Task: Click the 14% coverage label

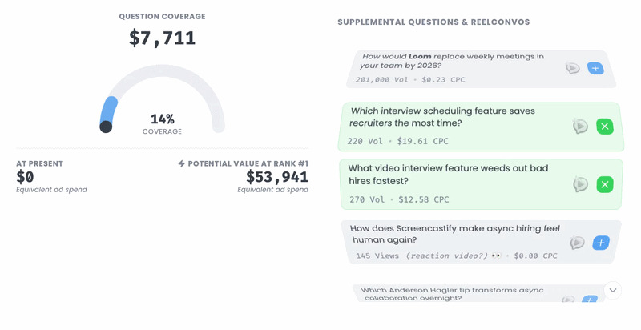Action: [x=162, y=119]
